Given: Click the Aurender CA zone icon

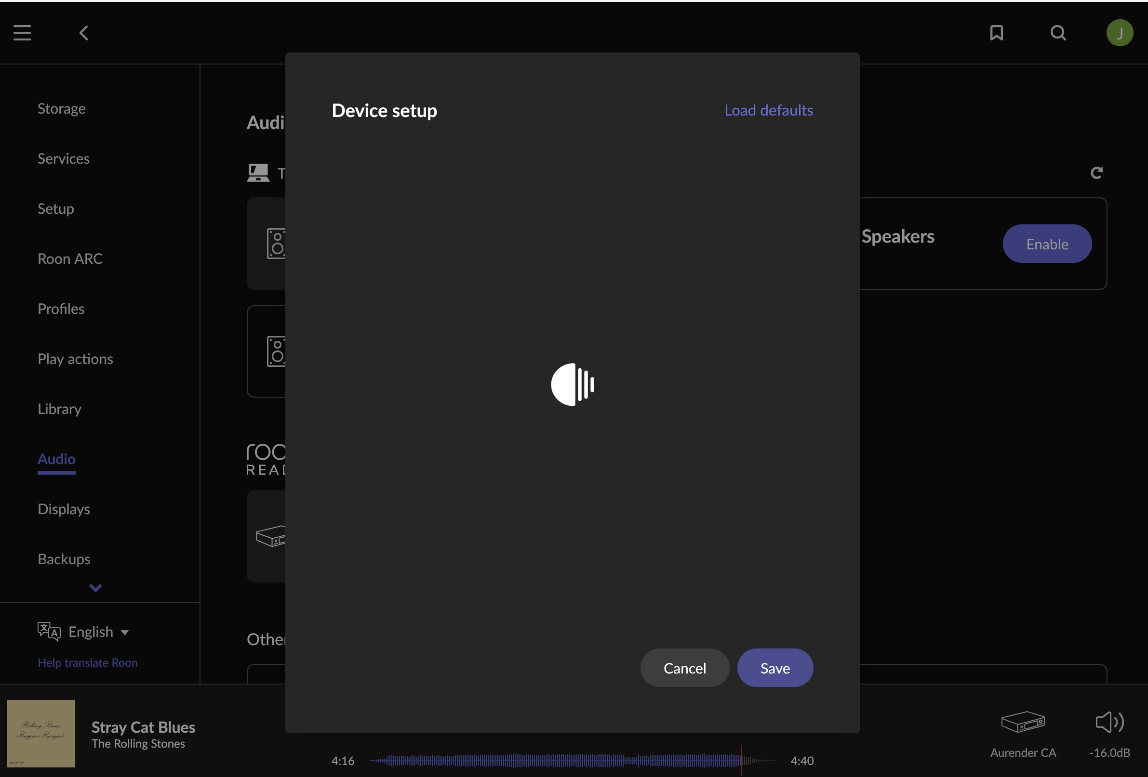Looking at the screenshot, I should (1023, 722).
